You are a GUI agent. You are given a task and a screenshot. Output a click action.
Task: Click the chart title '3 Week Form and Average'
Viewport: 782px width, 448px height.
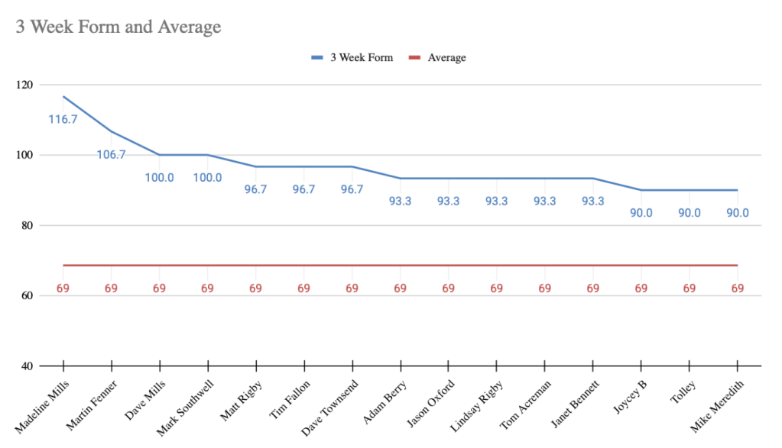pos(118,27)
